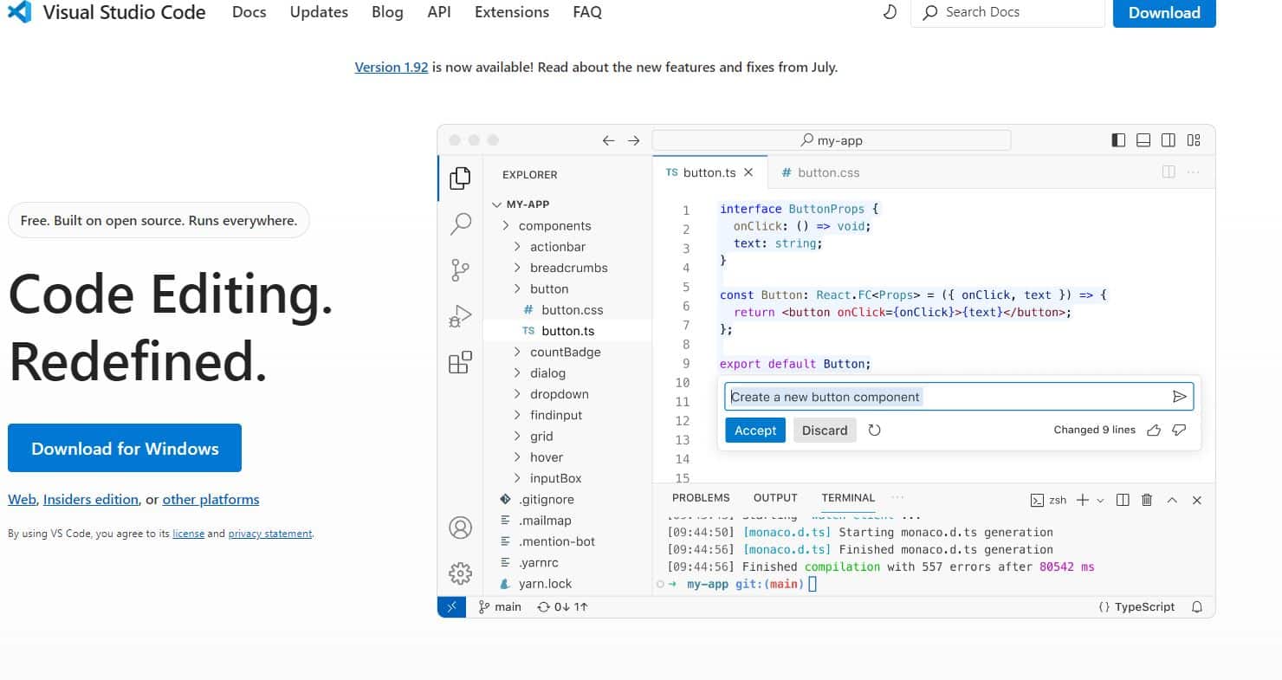Viewport: 1282px width, 680px height.
Task: Toggle the primary sidebar layout icon
Action: [1118, 140]
